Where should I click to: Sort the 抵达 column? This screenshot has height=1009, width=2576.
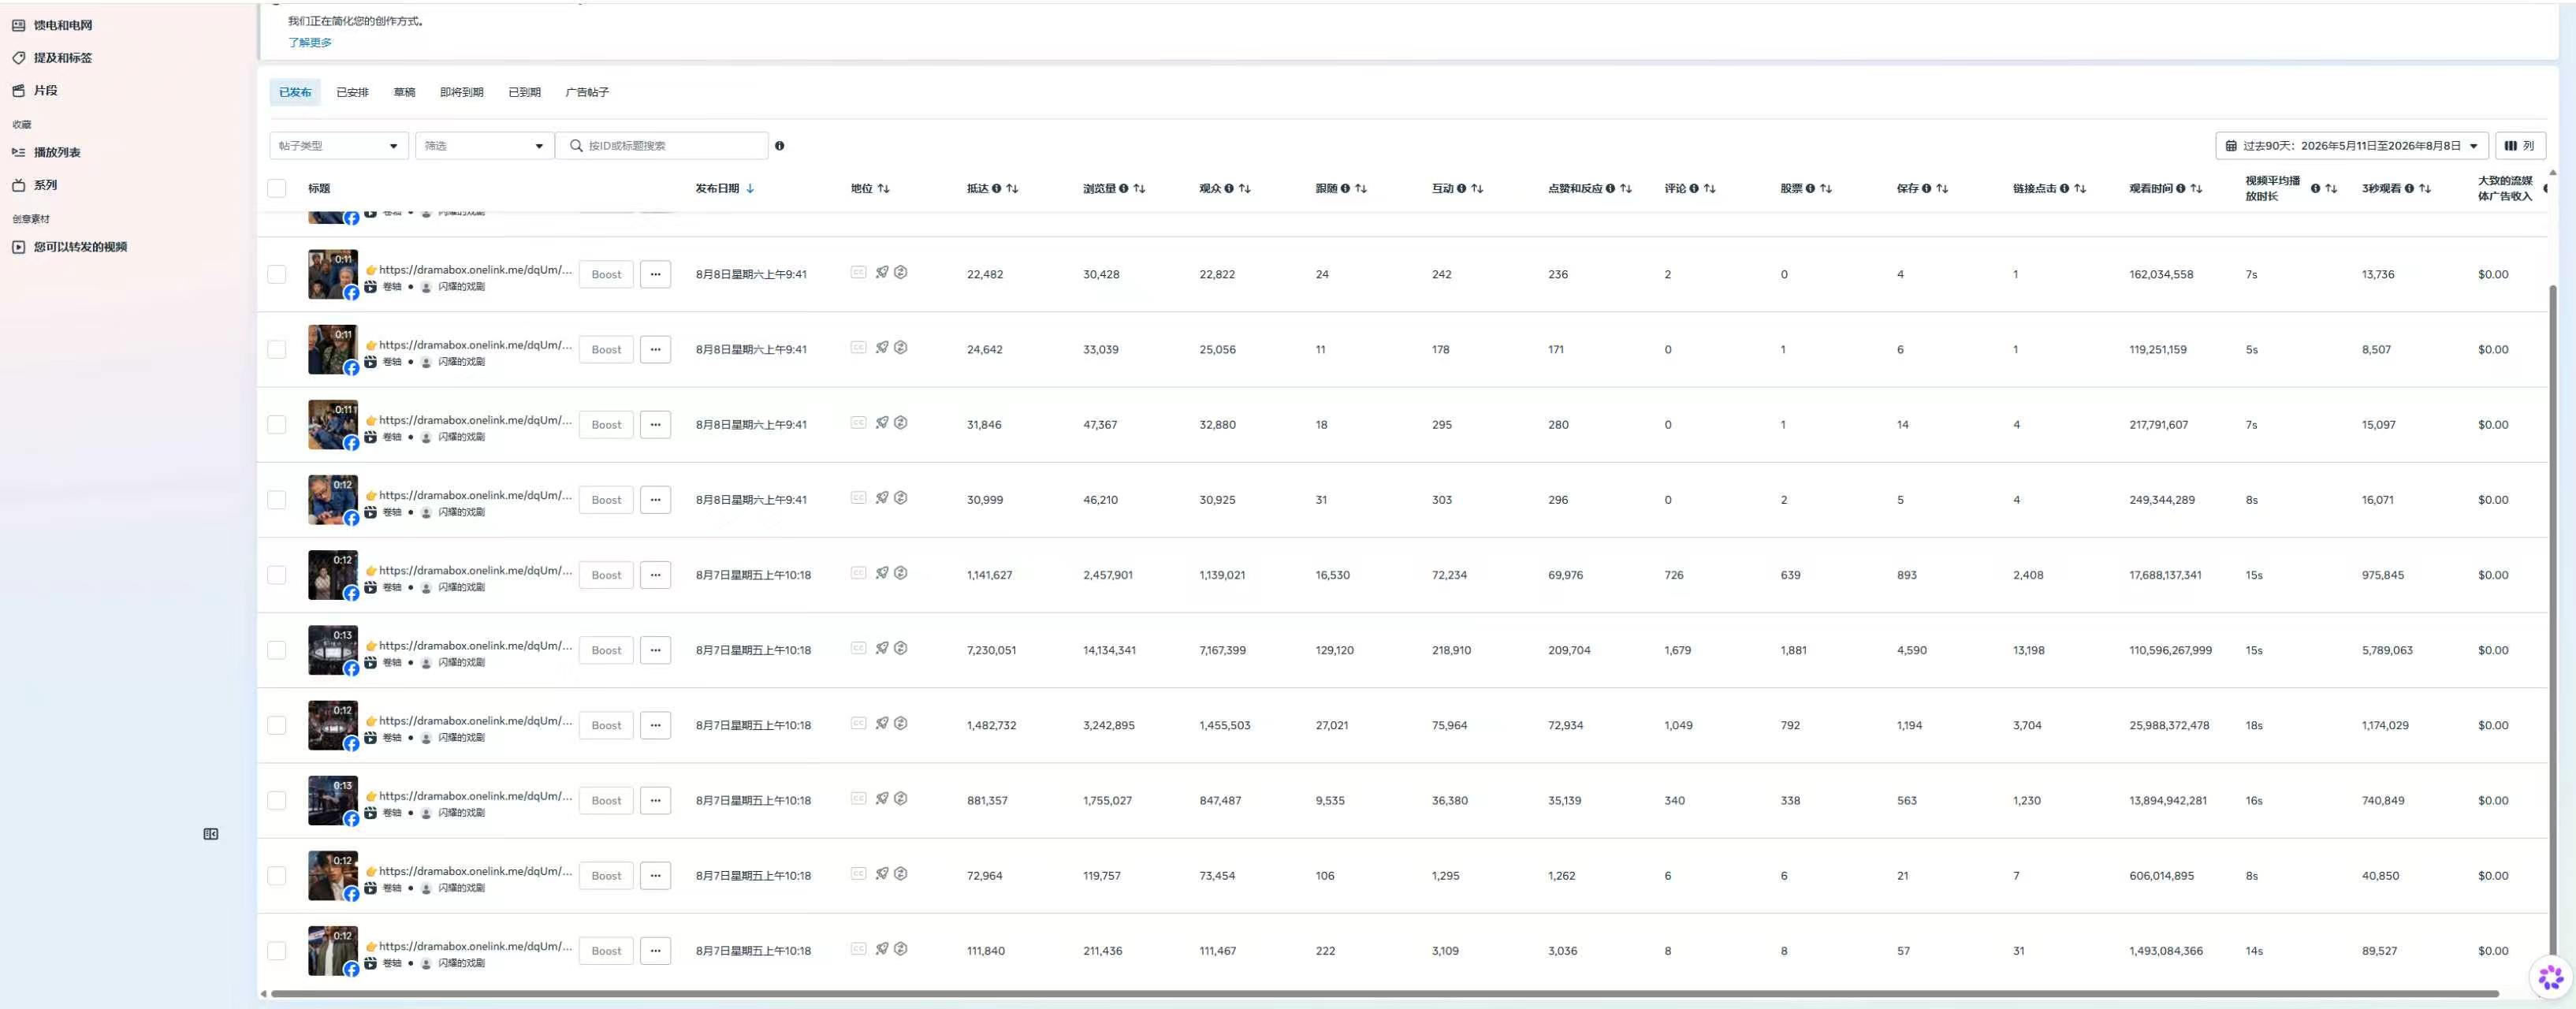click(1013, 188)
